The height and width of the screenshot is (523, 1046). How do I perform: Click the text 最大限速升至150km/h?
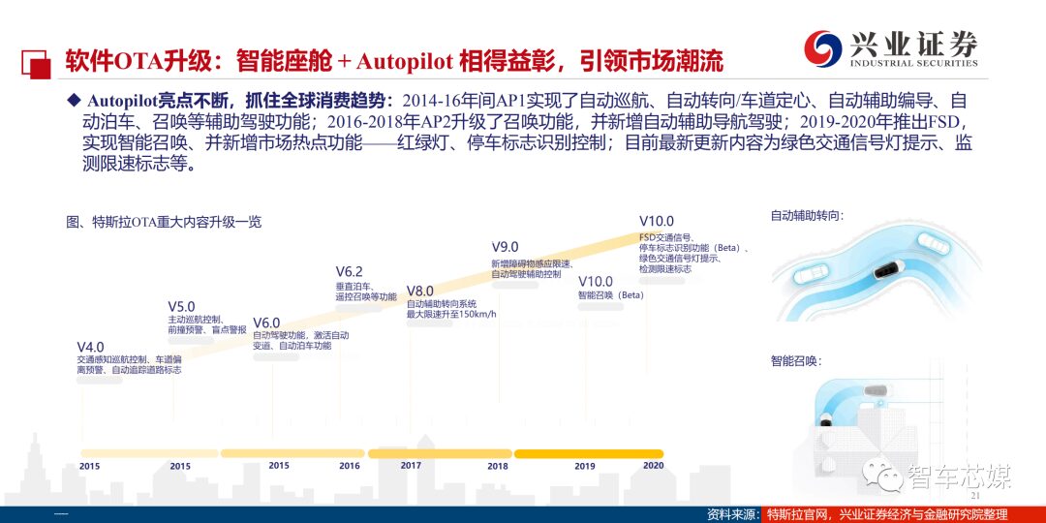click(453, 314)
